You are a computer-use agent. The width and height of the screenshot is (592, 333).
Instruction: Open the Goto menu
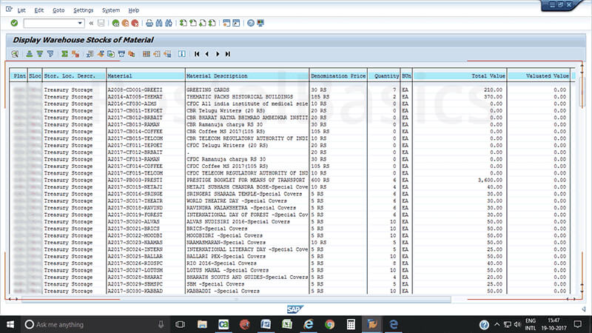58,10
